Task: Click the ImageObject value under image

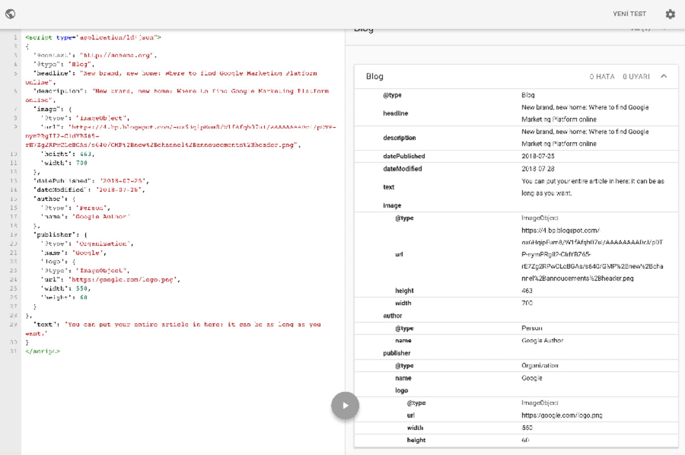Action: (540, 218)
